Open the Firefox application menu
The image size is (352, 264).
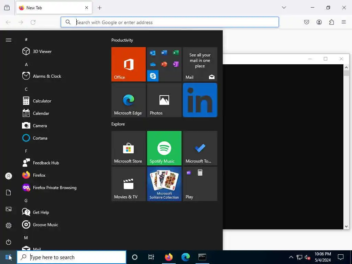pyautogui.click(x=344, y=22)
